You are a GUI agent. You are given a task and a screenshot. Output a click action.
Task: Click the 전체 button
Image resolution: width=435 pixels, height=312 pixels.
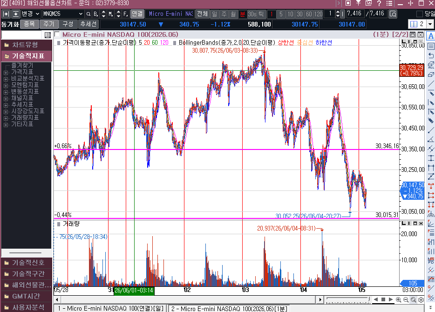(x=202, y=14)
